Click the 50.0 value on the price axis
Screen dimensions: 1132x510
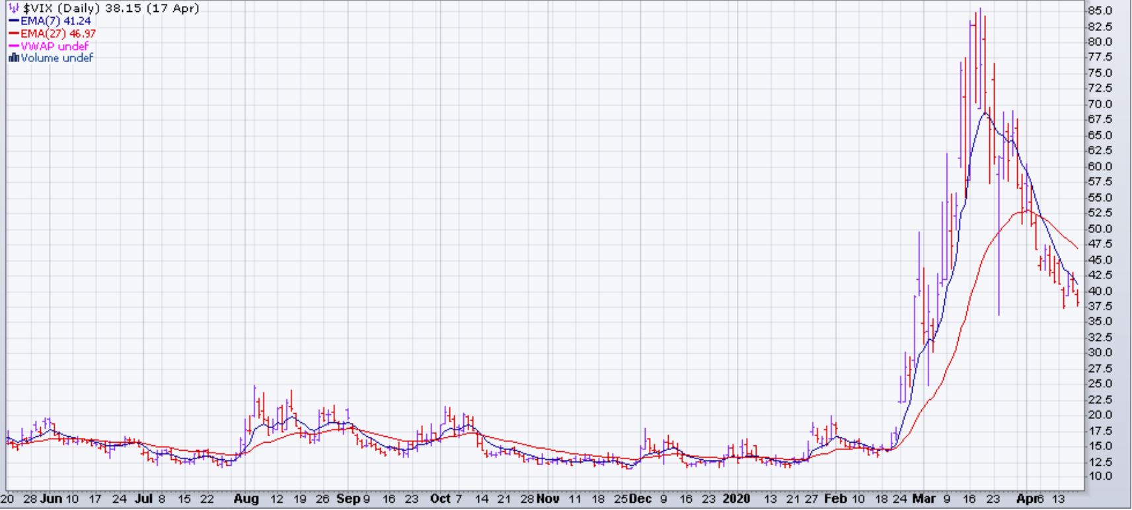1100,228
